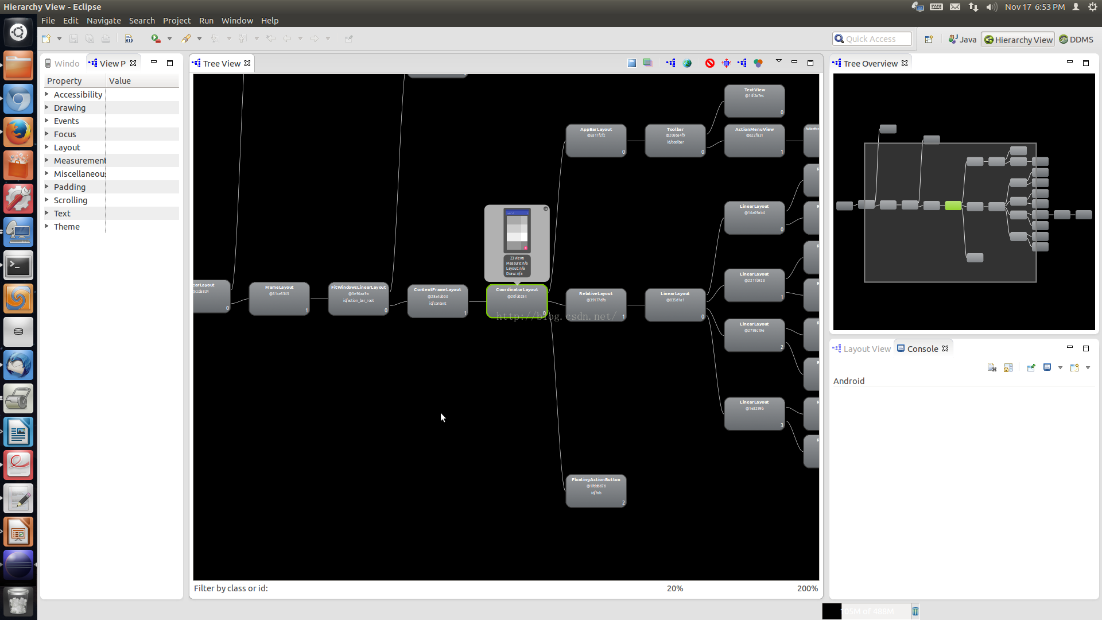Click the 200% zoom level button
1102x620 pixels.
tap(807, 588)
